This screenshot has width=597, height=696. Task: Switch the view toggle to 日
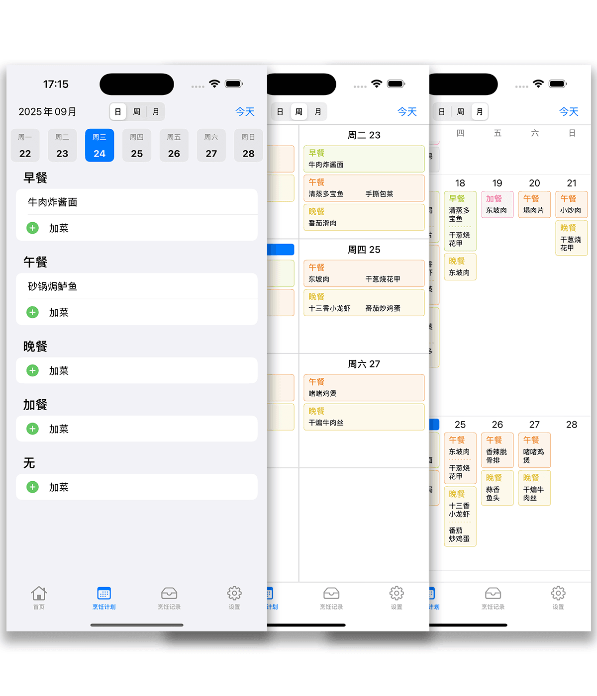tap(118, 111)
